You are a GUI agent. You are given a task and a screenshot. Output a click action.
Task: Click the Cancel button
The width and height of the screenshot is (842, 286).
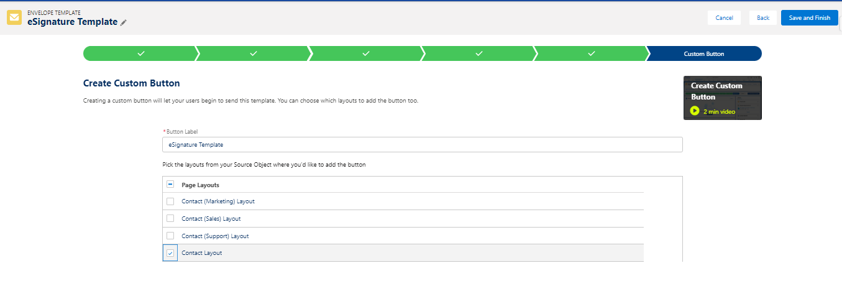pos(724,18)
